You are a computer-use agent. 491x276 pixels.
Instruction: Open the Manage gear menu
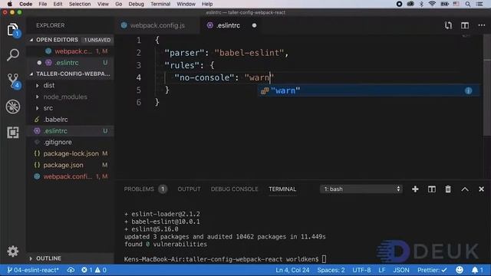point(13,251)
